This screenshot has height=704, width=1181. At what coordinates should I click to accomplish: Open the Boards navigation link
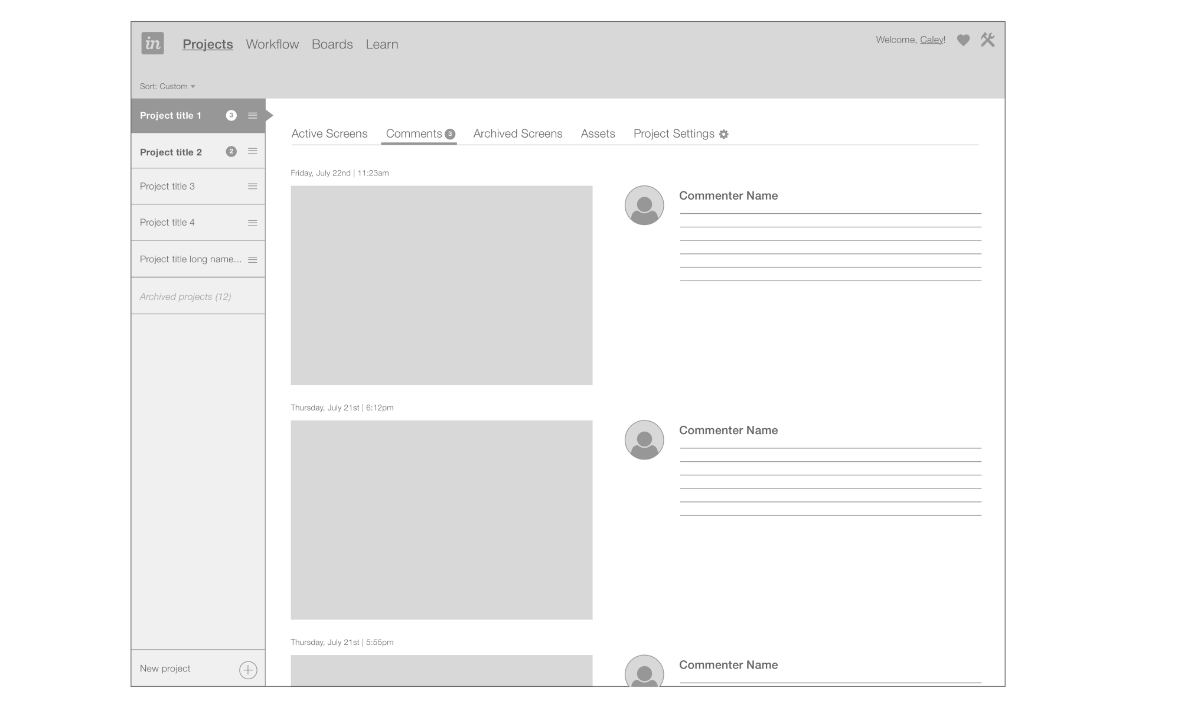332,44
